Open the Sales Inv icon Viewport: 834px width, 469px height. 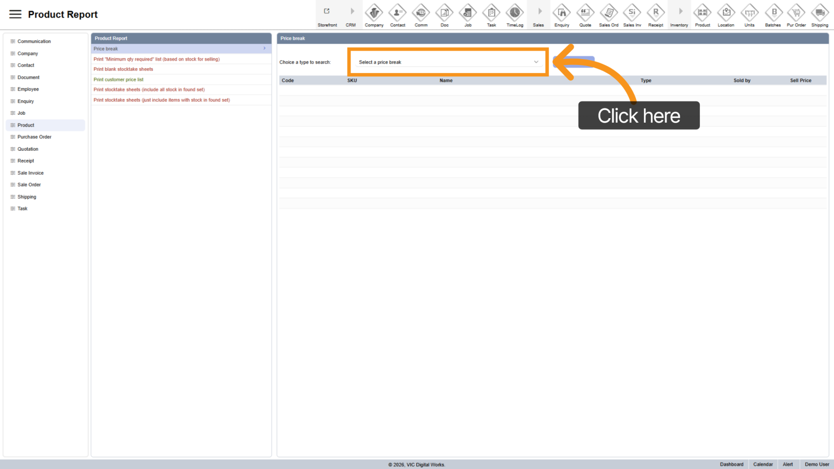(632, 12)
